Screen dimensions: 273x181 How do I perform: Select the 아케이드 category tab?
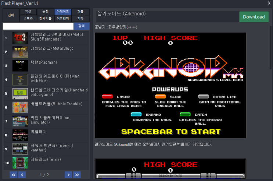click(63, 12)
